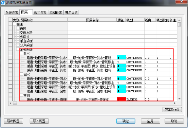188x128 pixels.
Task: Switch to the 系统设置 tab
Action: (12, 13)
